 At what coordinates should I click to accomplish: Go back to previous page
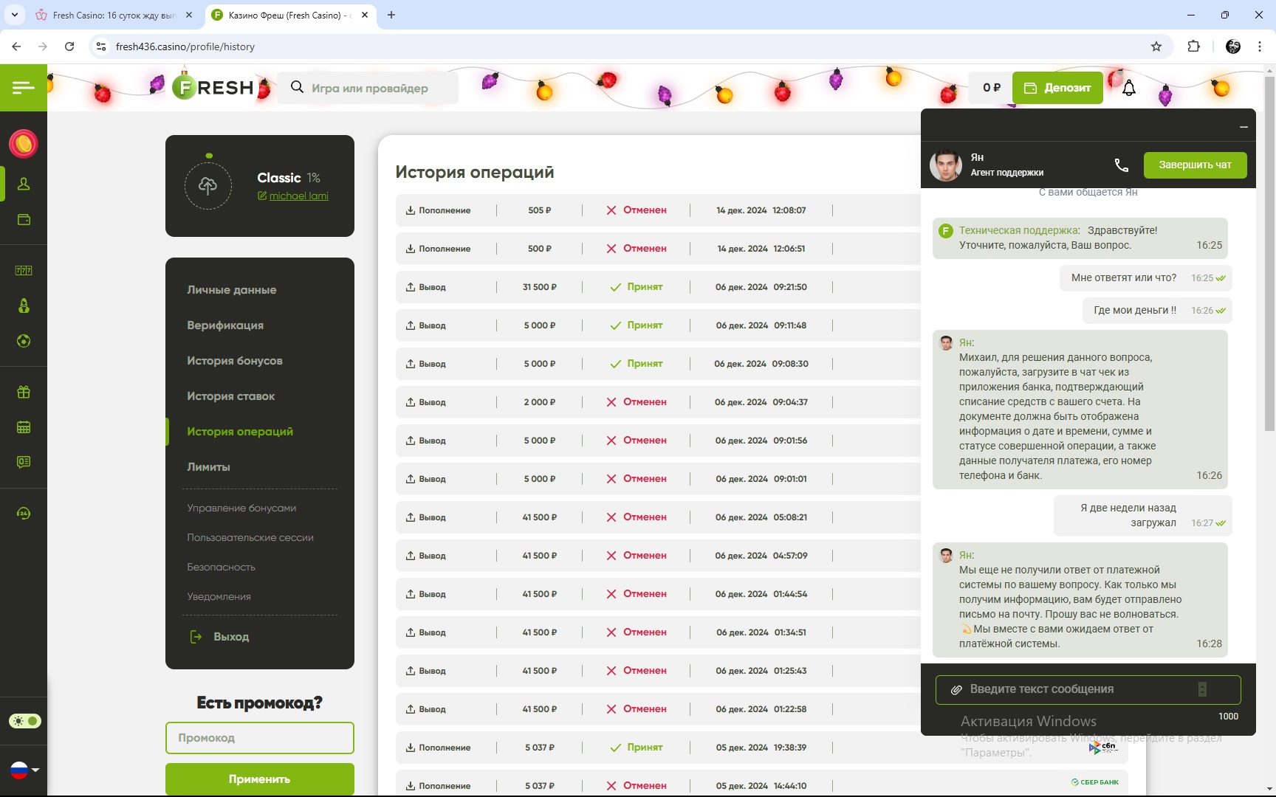[x=16, y=46]
